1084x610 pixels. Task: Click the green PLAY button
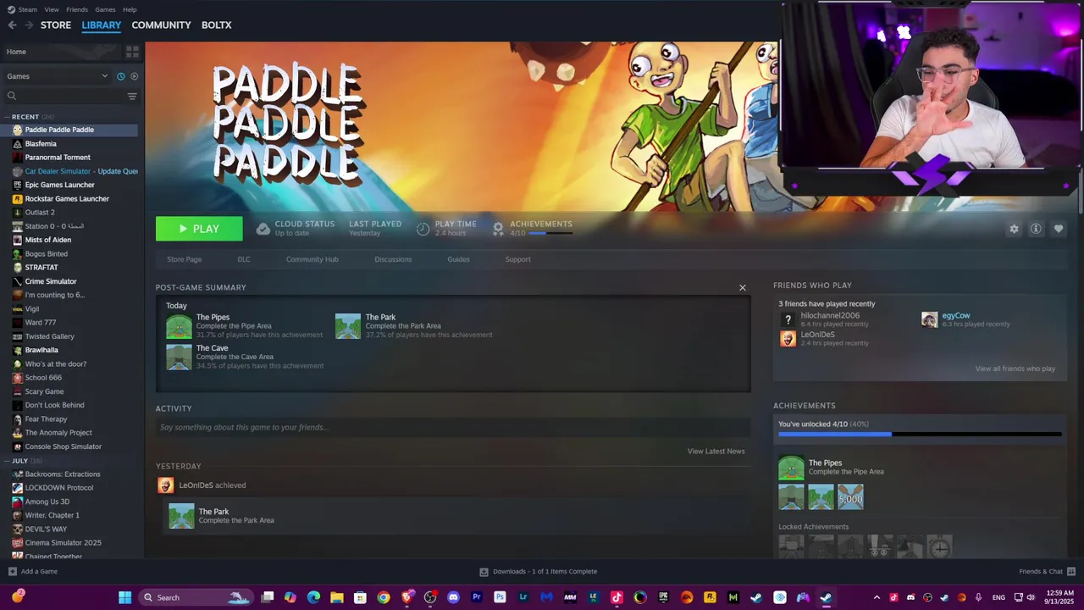199,229
